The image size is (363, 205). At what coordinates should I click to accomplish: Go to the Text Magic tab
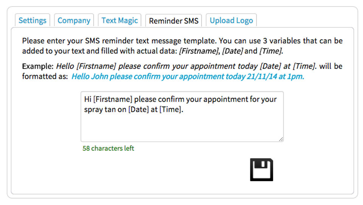tap(119, 20)
